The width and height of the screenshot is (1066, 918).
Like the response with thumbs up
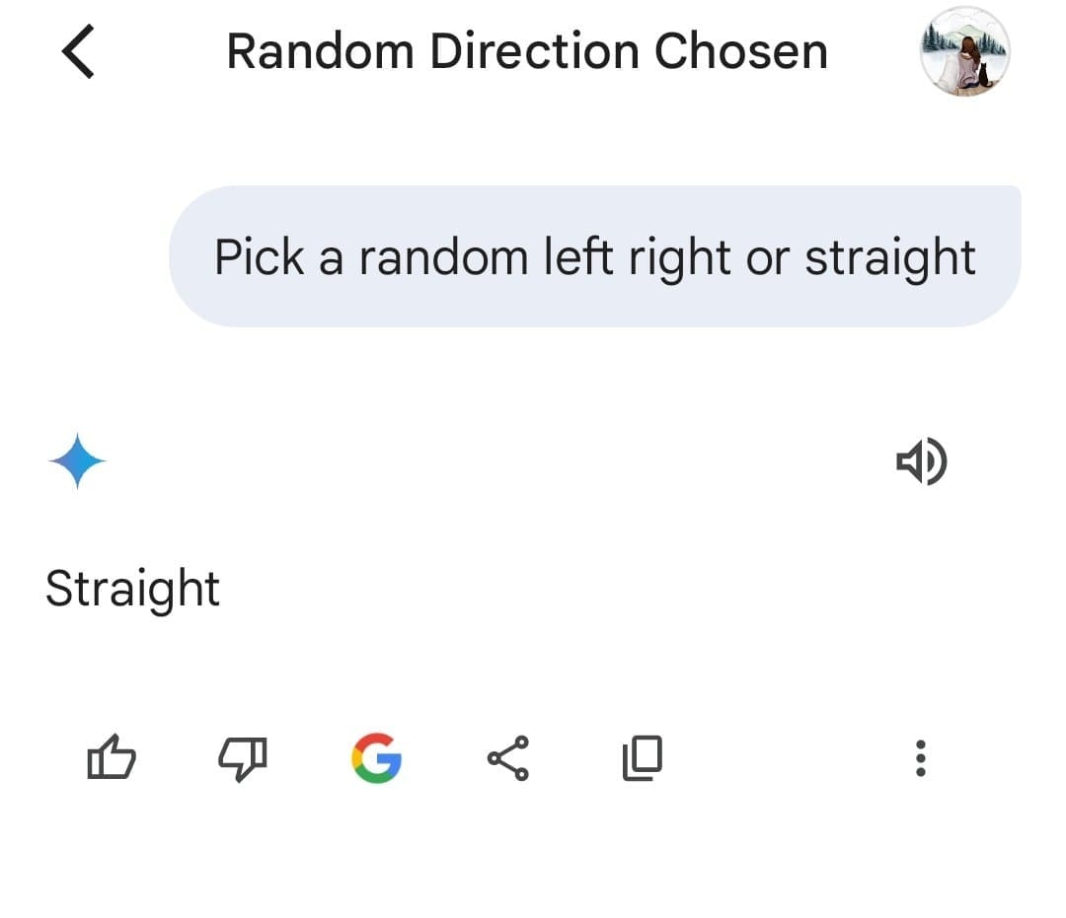pos(112,757)
